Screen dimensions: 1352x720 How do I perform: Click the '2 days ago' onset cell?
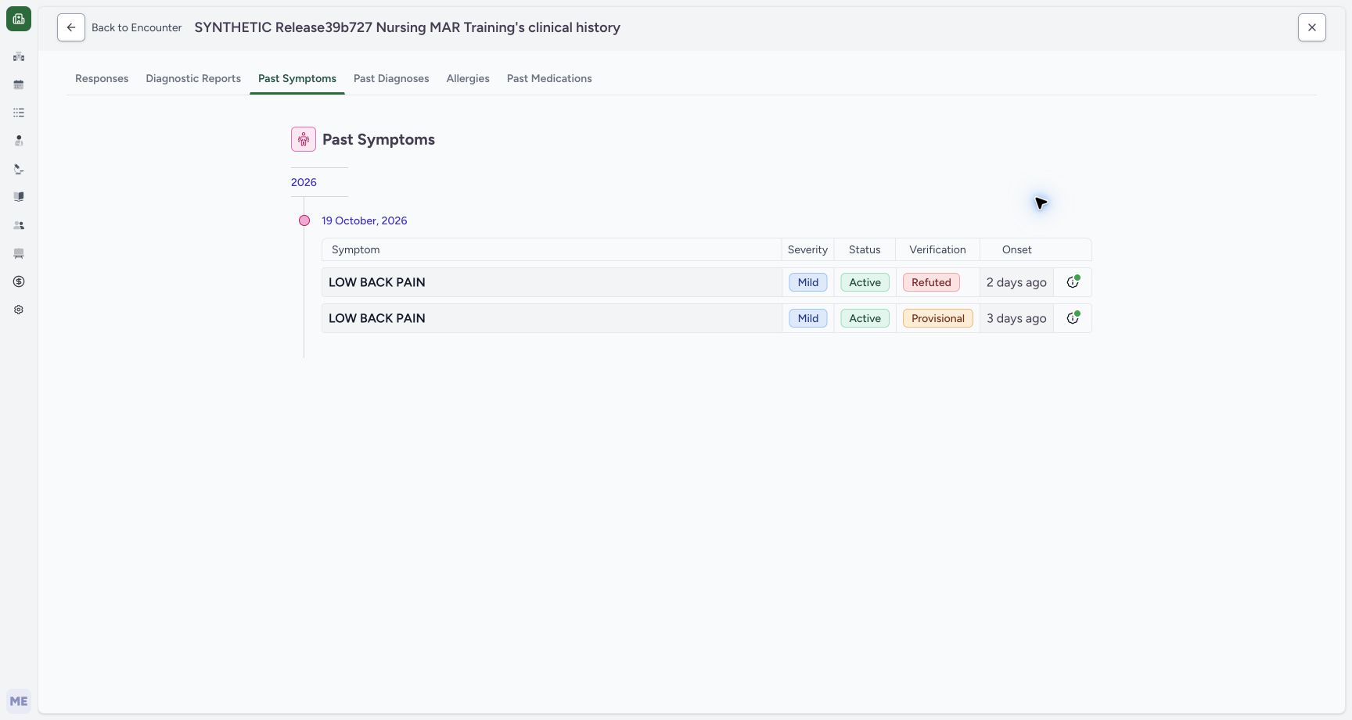point(1016,282)
